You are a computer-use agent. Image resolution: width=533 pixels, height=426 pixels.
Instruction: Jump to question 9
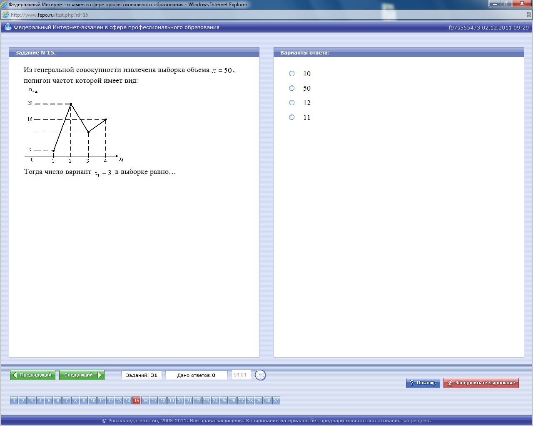[x=84, y=401]
